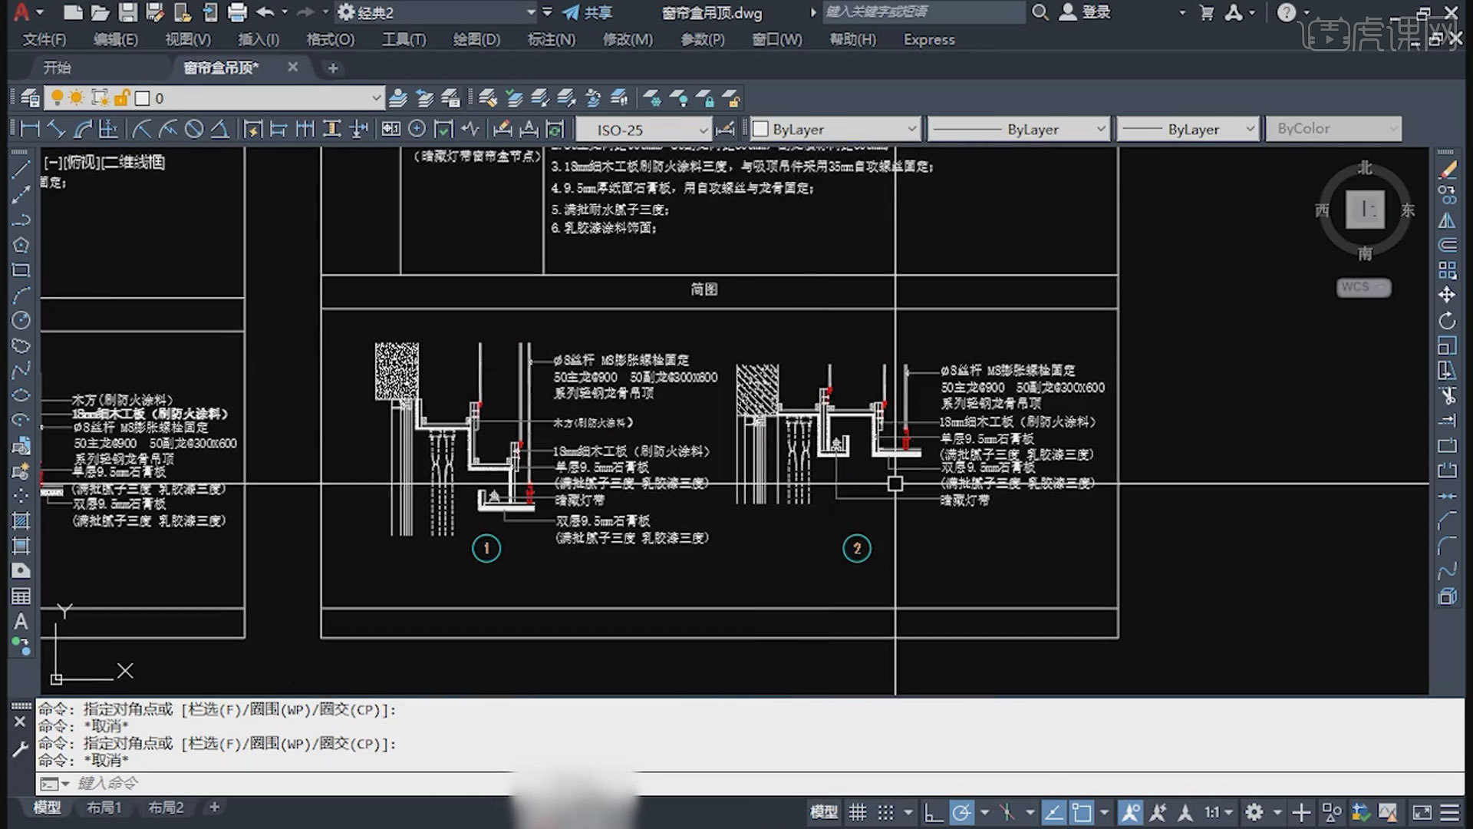Open the Layer Properties Manager icon
The image size is (1473, 829).
pyautogui.click(x=30, y=98)
